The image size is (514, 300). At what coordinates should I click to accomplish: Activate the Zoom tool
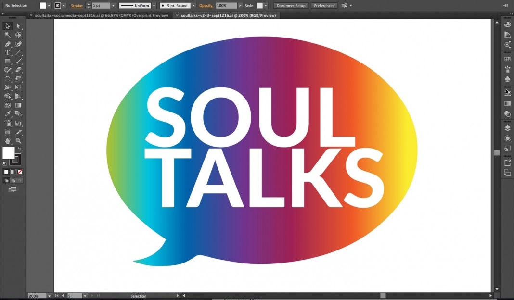[18, 141]
